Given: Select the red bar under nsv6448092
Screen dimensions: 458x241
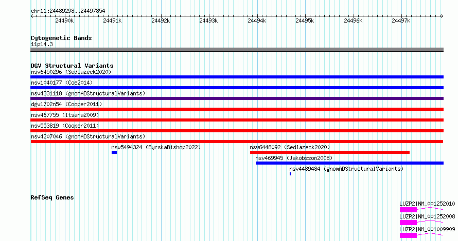Looking at the screenshot, I should (330, 152).
